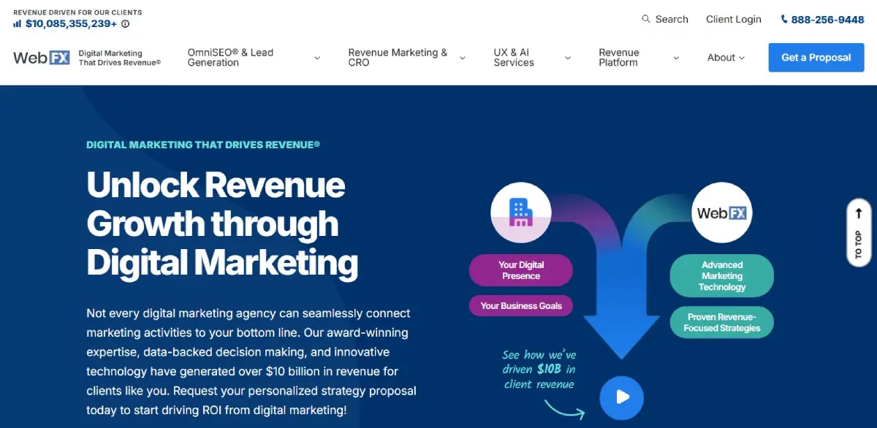This screenshot has width=877, height=428.
Task: Click the WebFX logo in header
Action: click(x=42, y=58)
